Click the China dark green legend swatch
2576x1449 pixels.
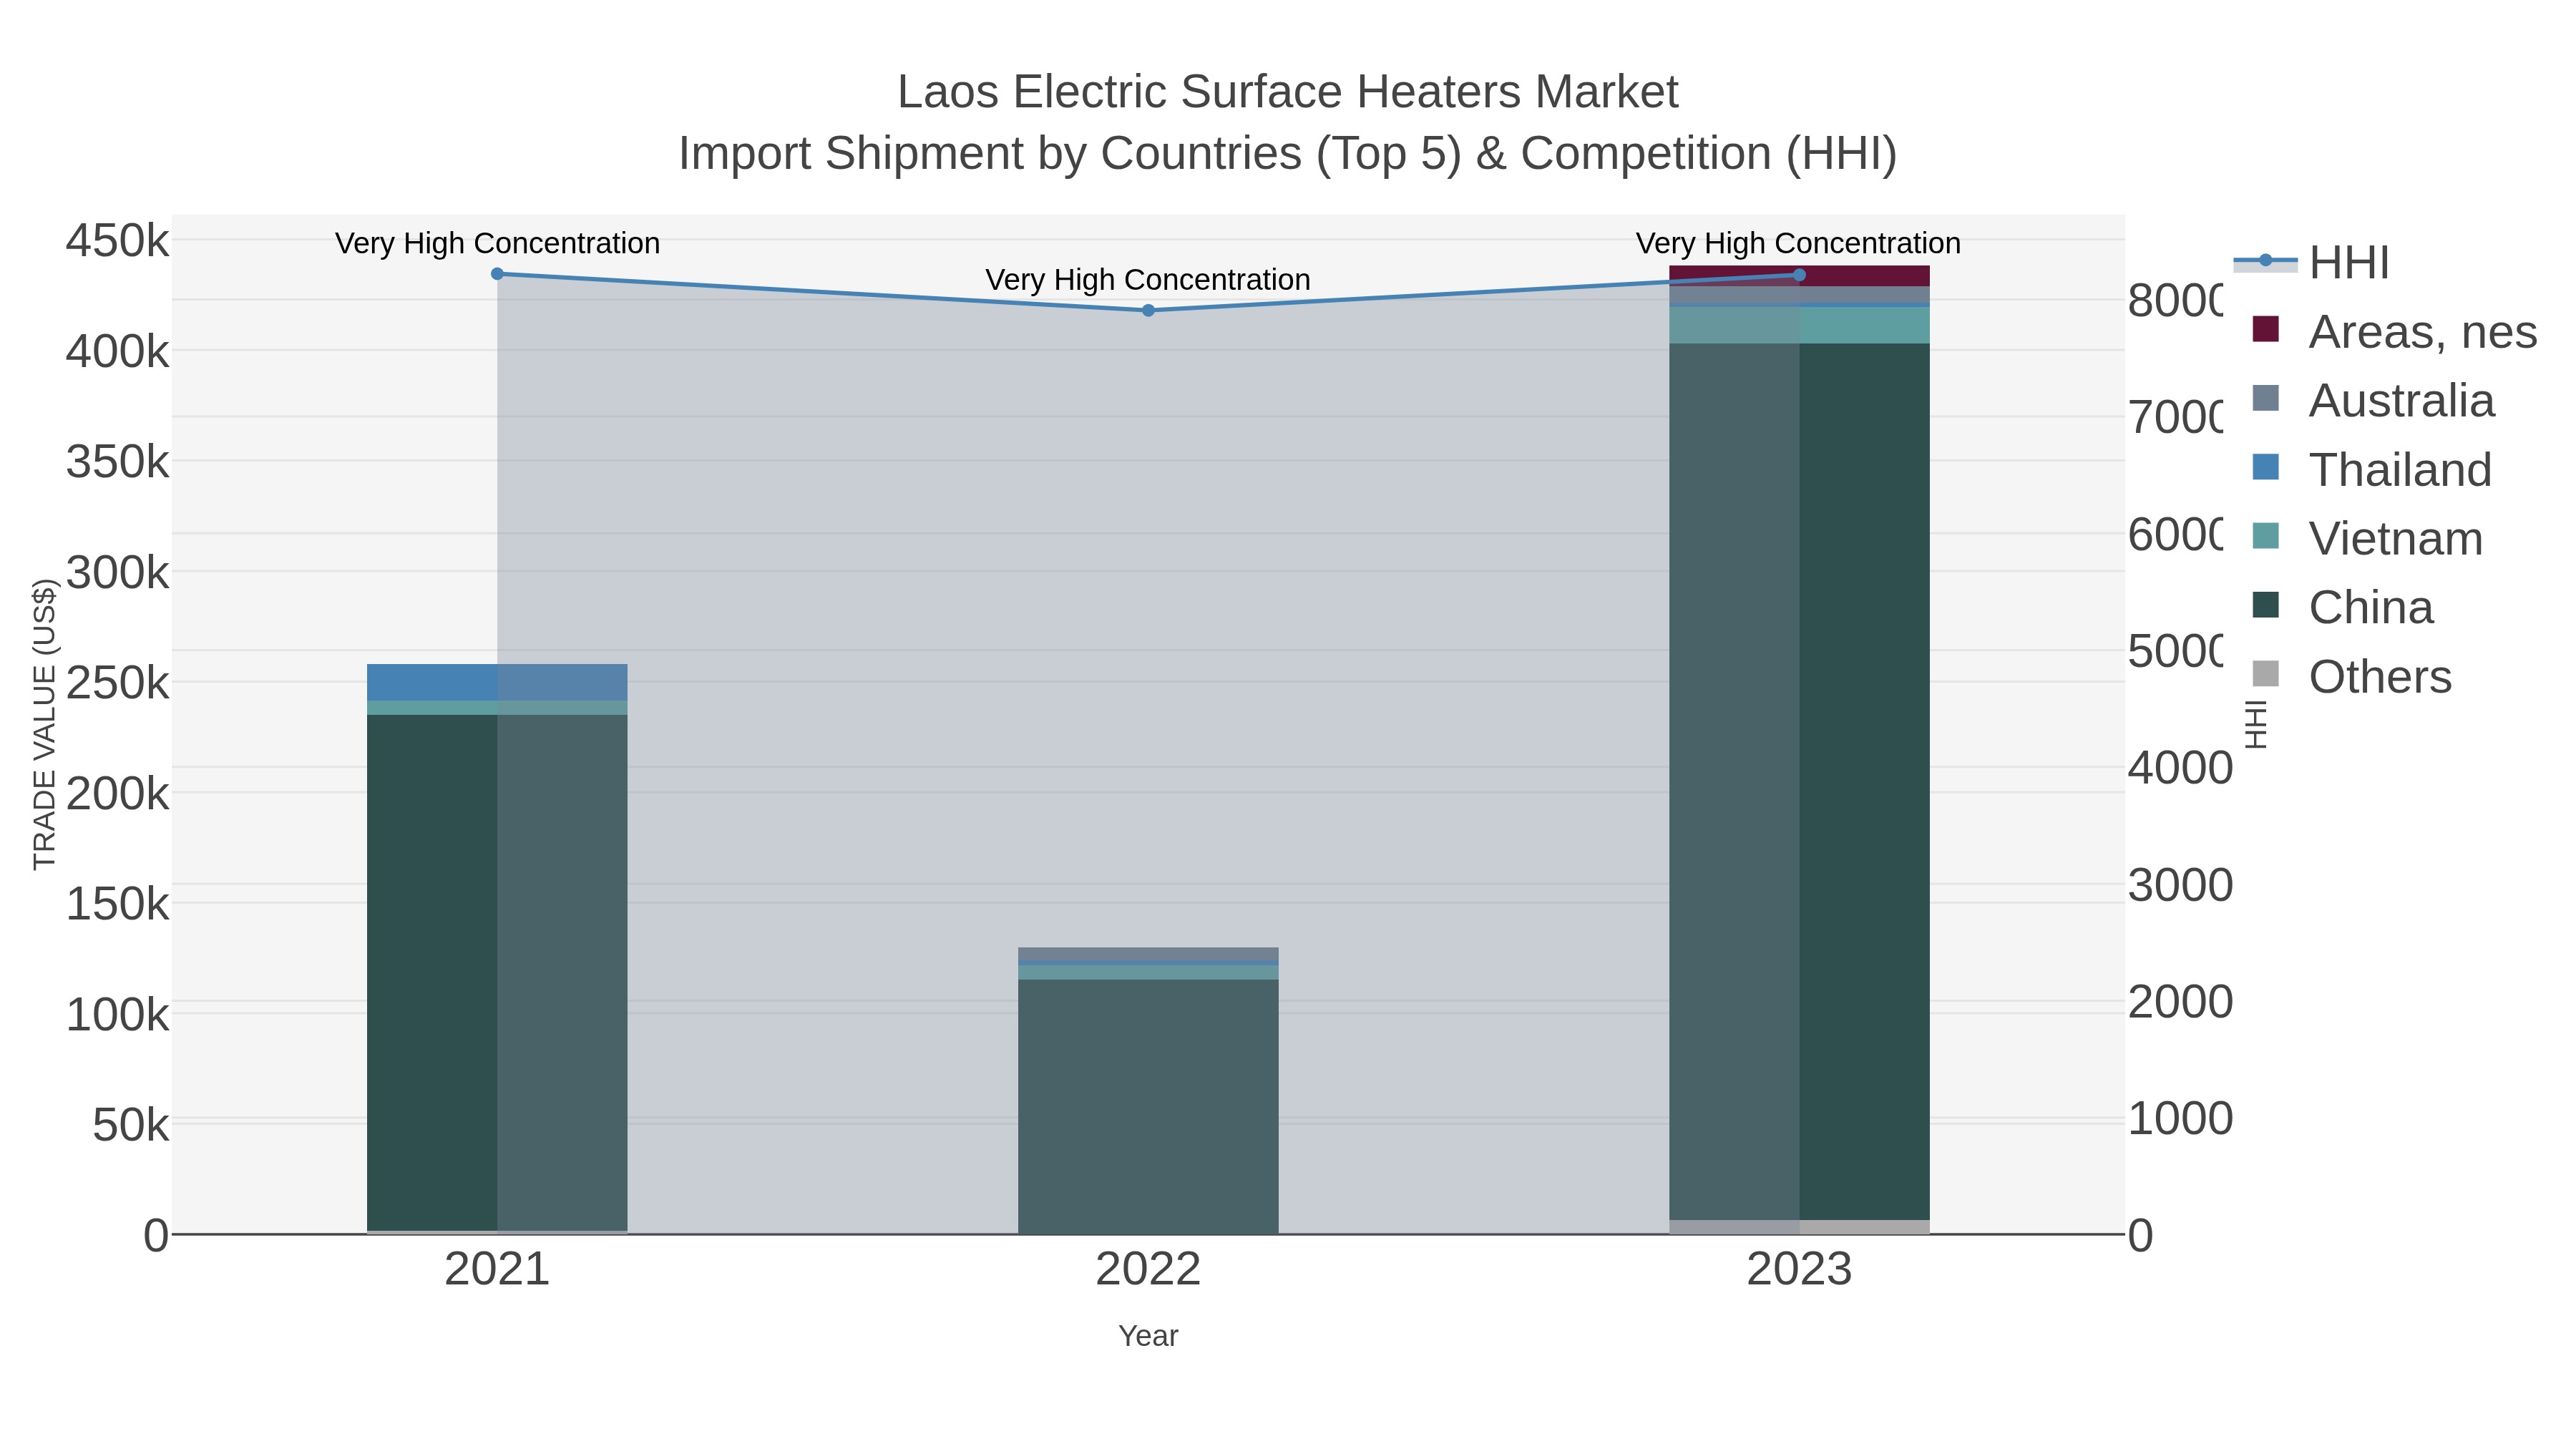click(2266, 605)
